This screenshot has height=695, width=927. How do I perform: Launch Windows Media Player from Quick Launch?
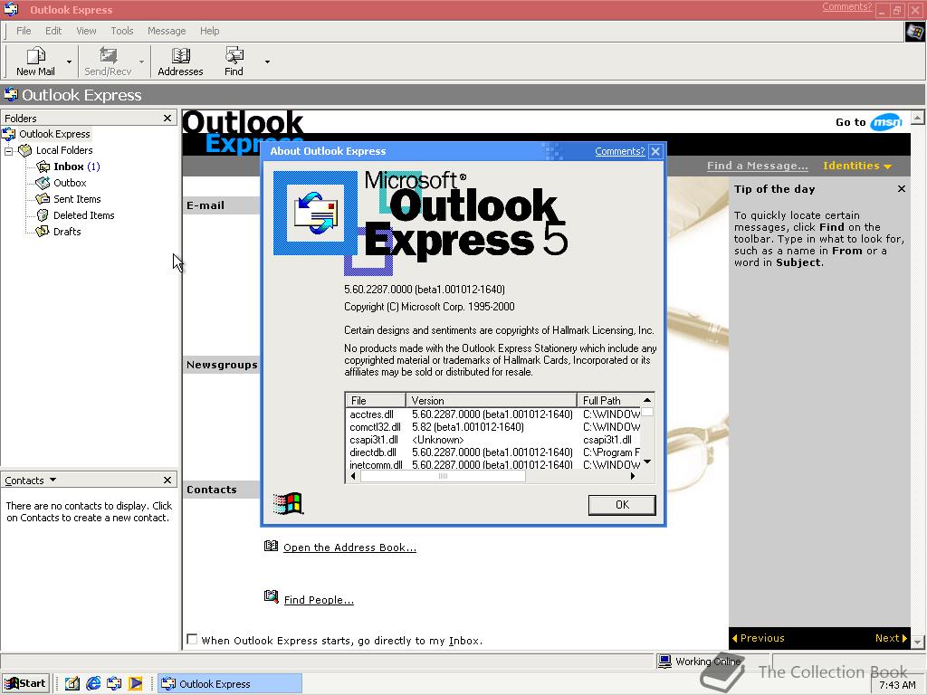[x=136, y=684]
